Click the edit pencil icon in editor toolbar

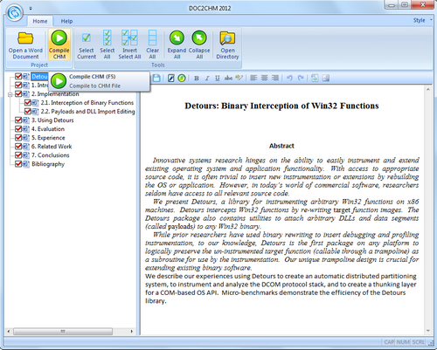[171, 78]
